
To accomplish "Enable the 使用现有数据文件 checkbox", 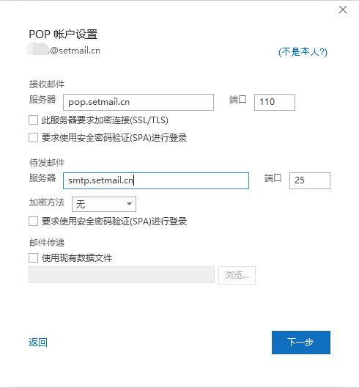I will pos(34,257).
